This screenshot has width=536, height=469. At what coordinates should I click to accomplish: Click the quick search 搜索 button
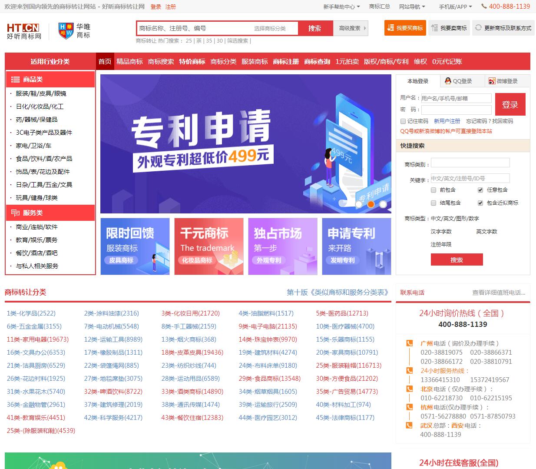457,260
